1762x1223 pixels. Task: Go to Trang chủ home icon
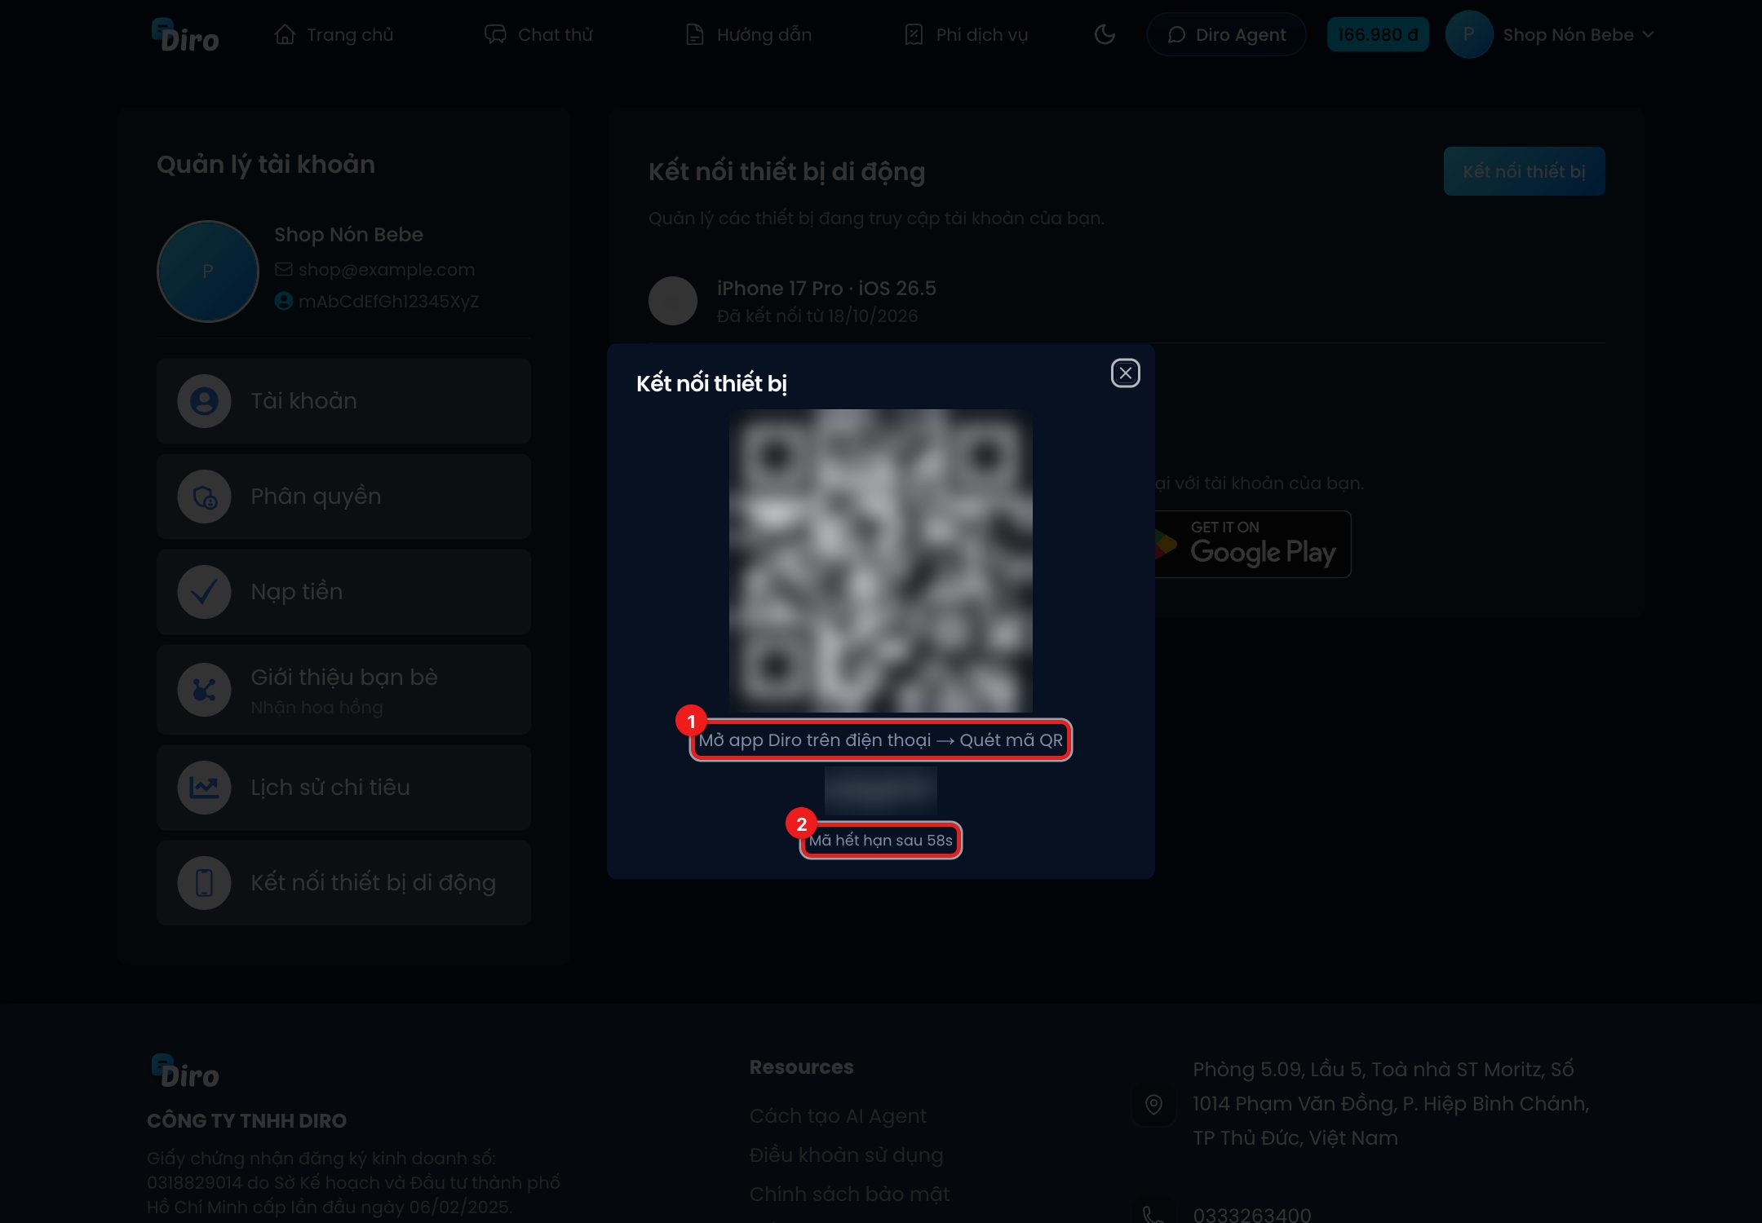pyautogui.click(x=285, y=34)
